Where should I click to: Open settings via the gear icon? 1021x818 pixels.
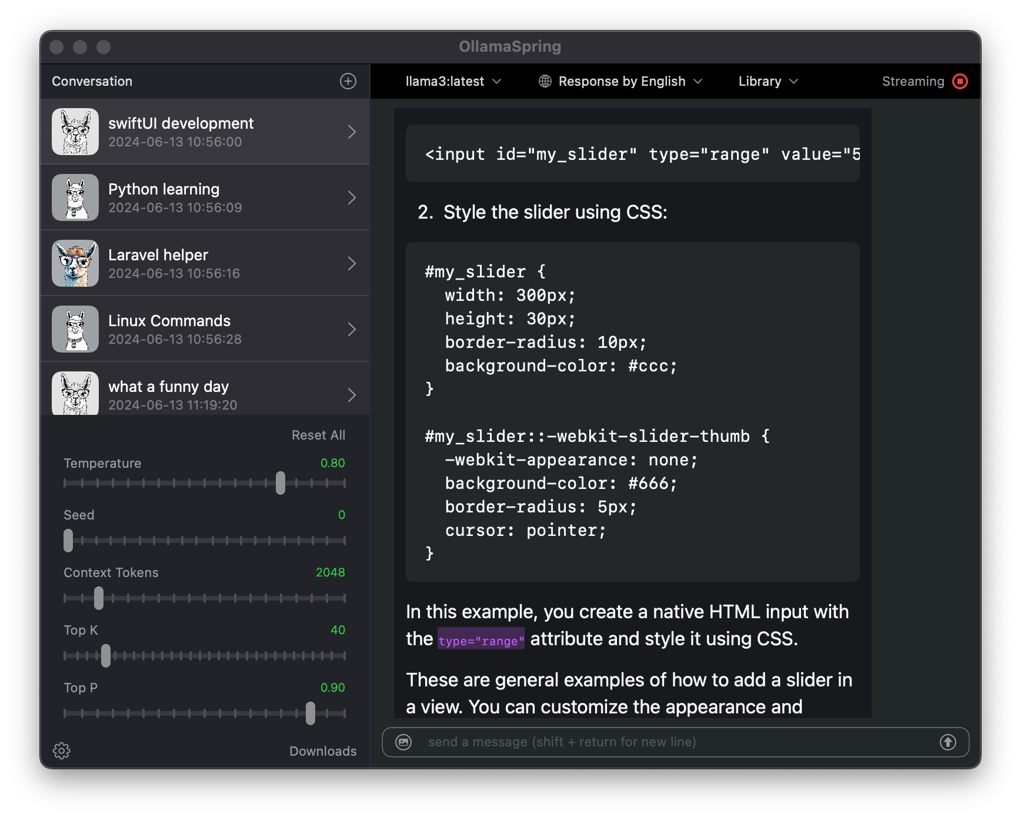coord(62,750)
